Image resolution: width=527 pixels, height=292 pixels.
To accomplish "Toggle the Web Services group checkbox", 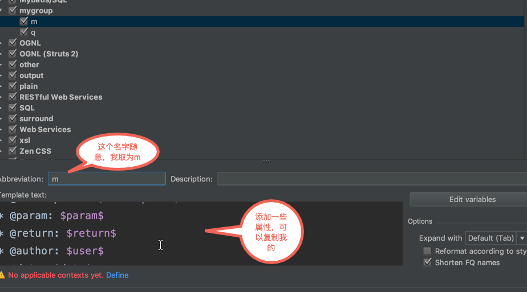I will pyautogui.click(x=13, y=129).
